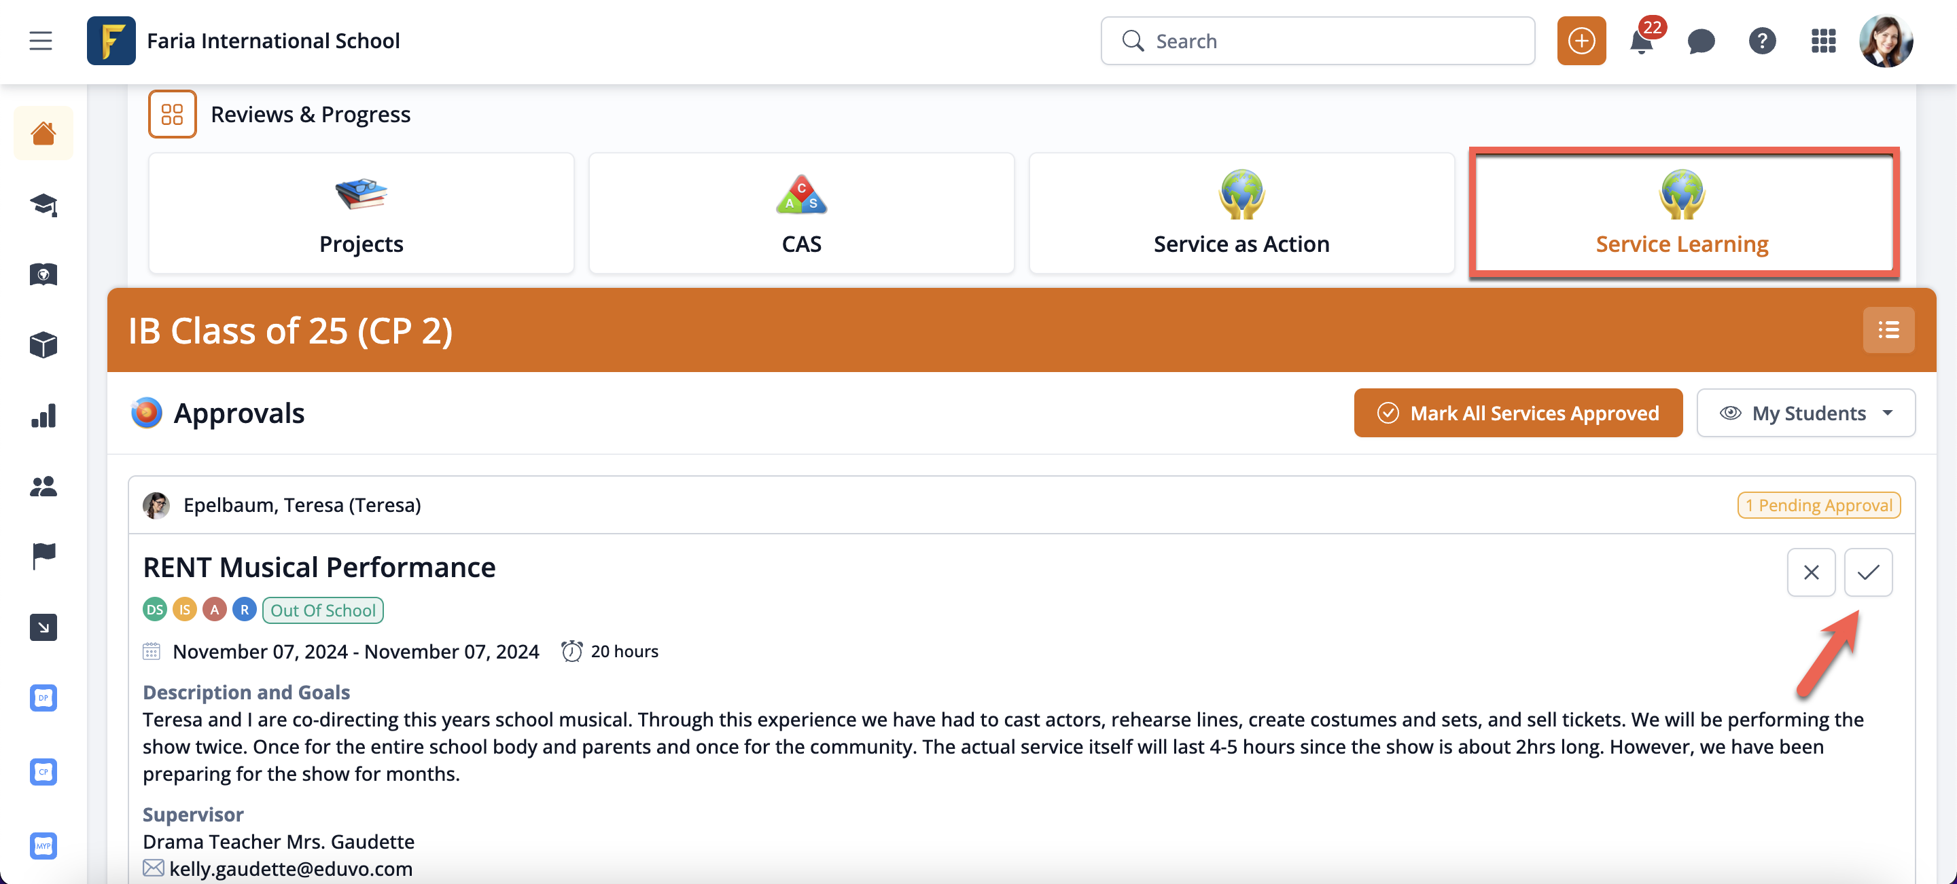Open the Service as Action card

click(1241, 213)
